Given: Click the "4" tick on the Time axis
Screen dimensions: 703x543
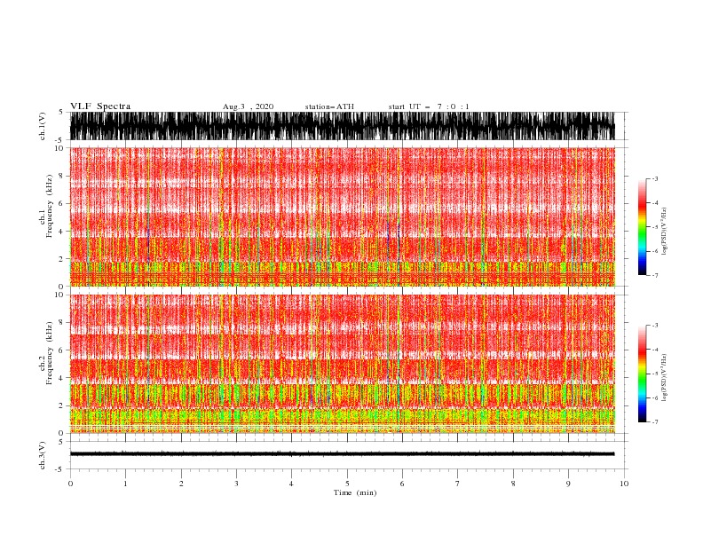Looking at the screenshot, I should coord(291,484).
